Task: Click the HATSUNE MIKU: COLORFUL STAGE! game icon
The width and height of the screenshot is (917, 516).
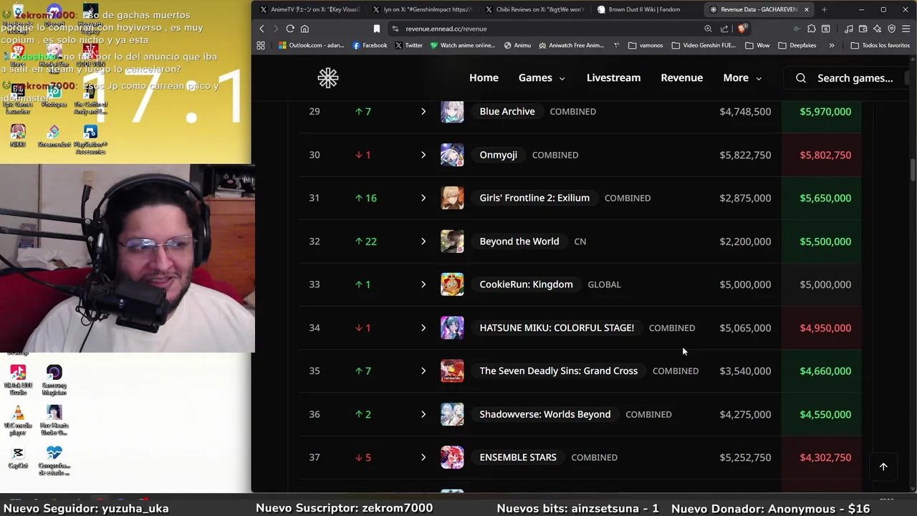Action: click(452, 328)
